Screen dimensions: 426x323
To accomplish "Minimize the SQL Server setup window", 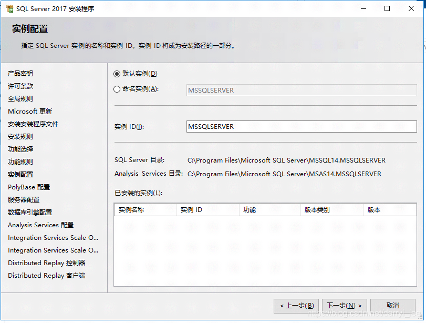I will 363,9.
